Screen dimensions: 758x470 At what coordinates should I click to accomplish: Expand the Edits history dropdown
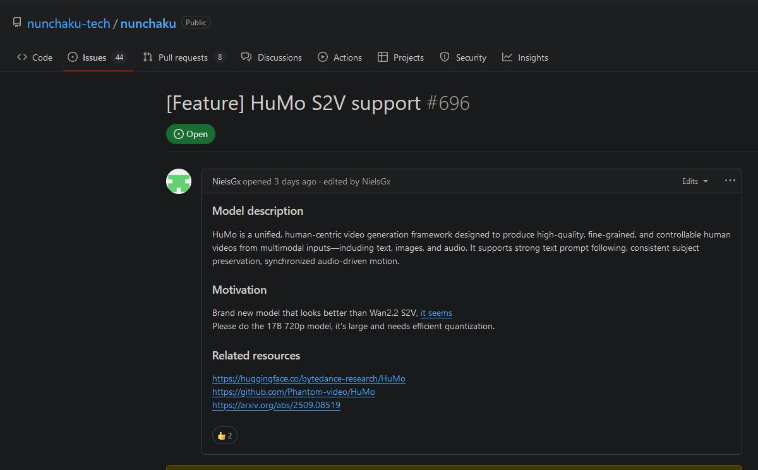[x=695, y=181]
